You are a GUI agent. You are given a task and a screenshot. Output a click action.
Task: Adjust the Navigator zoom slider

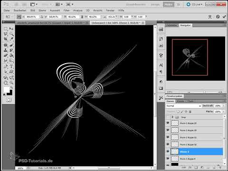point(204,92)
